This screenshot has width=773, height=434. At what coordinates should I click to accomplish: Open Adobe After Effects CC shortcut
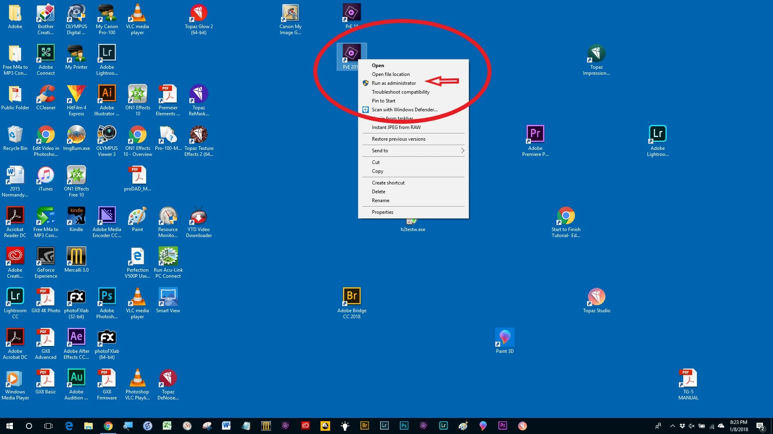pyautogui.click(x=76, y=338)
